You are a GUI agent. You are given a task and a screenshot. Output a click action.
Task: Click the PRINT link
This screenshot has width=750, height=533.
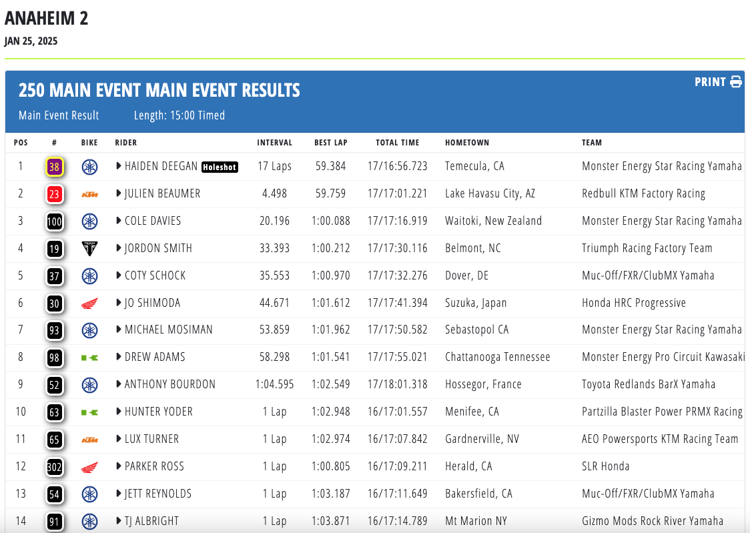point(710,82)
